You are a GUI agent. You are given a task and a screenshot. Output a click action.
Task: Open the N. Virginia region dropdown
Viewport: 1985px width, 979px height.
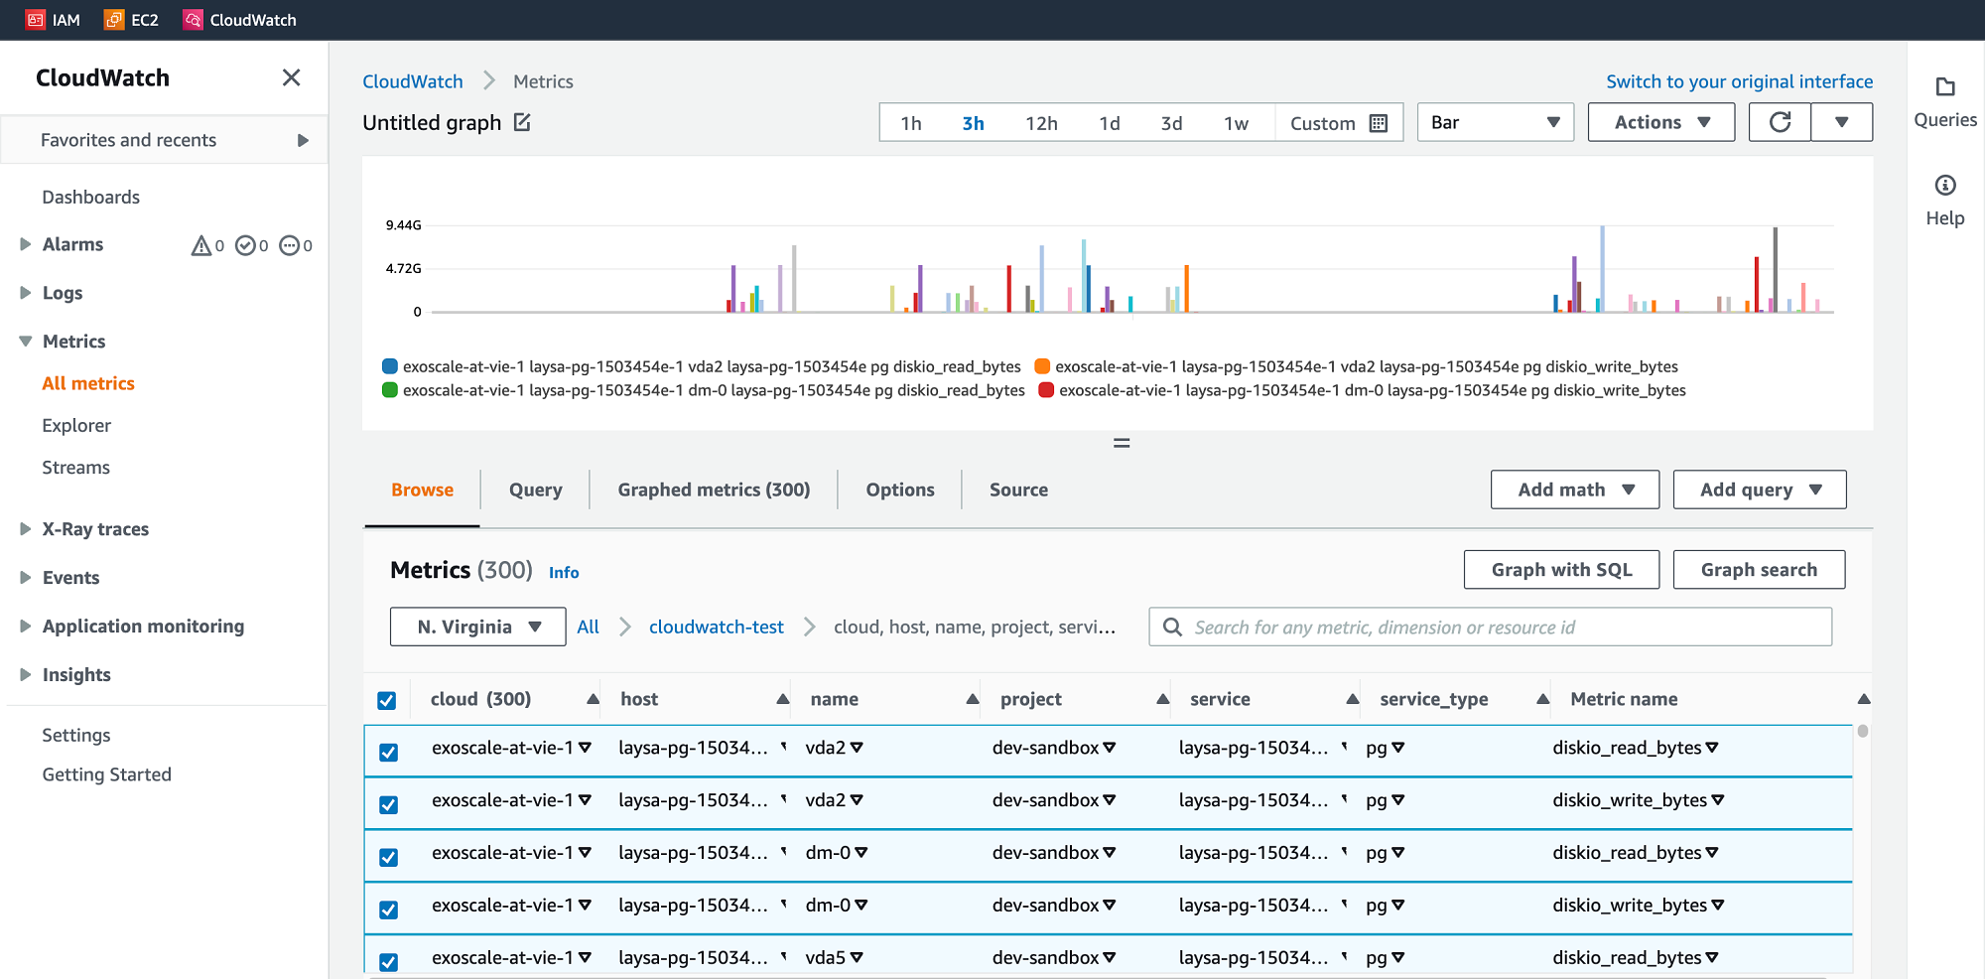[477, 627]
